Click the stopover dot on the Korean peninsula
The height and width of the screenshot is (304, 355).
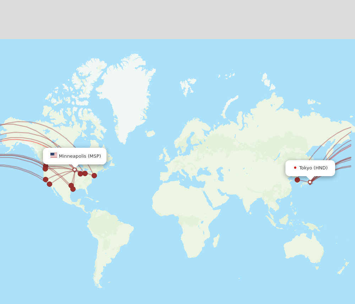297,180
